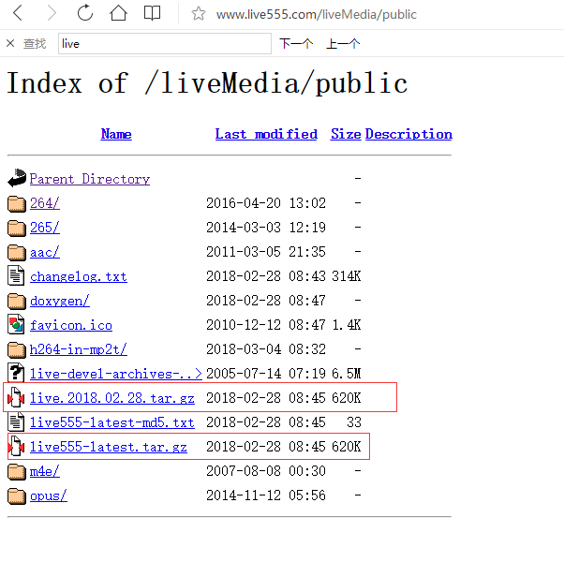Click the text file icon beside changelog.txt
This screenshot has height=562, width=564.
16,275
